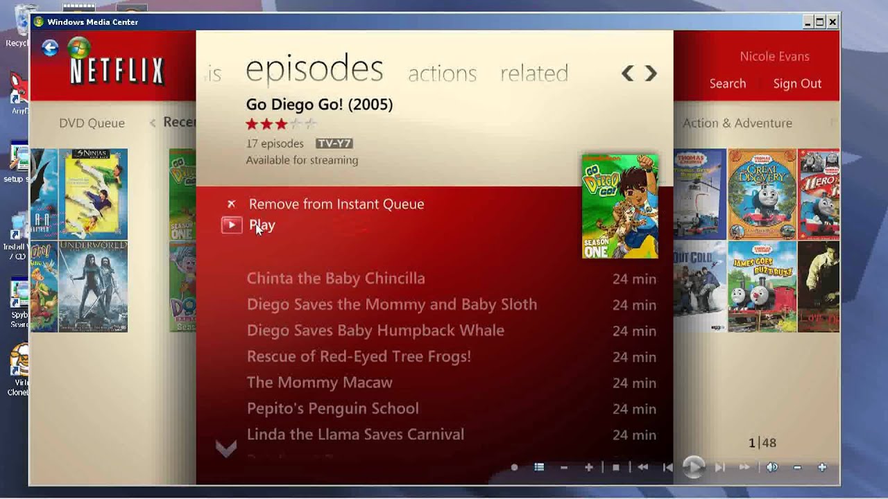The image size is (888, 499).
Task: Click the round play button in transport bar
Action: (x=693, y=467)
